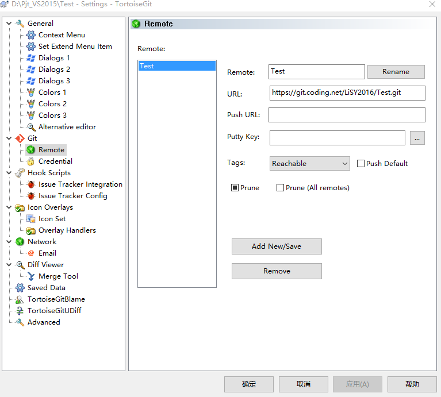Collapse the Diff Viewer tree node
Viewport: 441px width, 397px height.
pyautogui.click(x=9, y=265)
